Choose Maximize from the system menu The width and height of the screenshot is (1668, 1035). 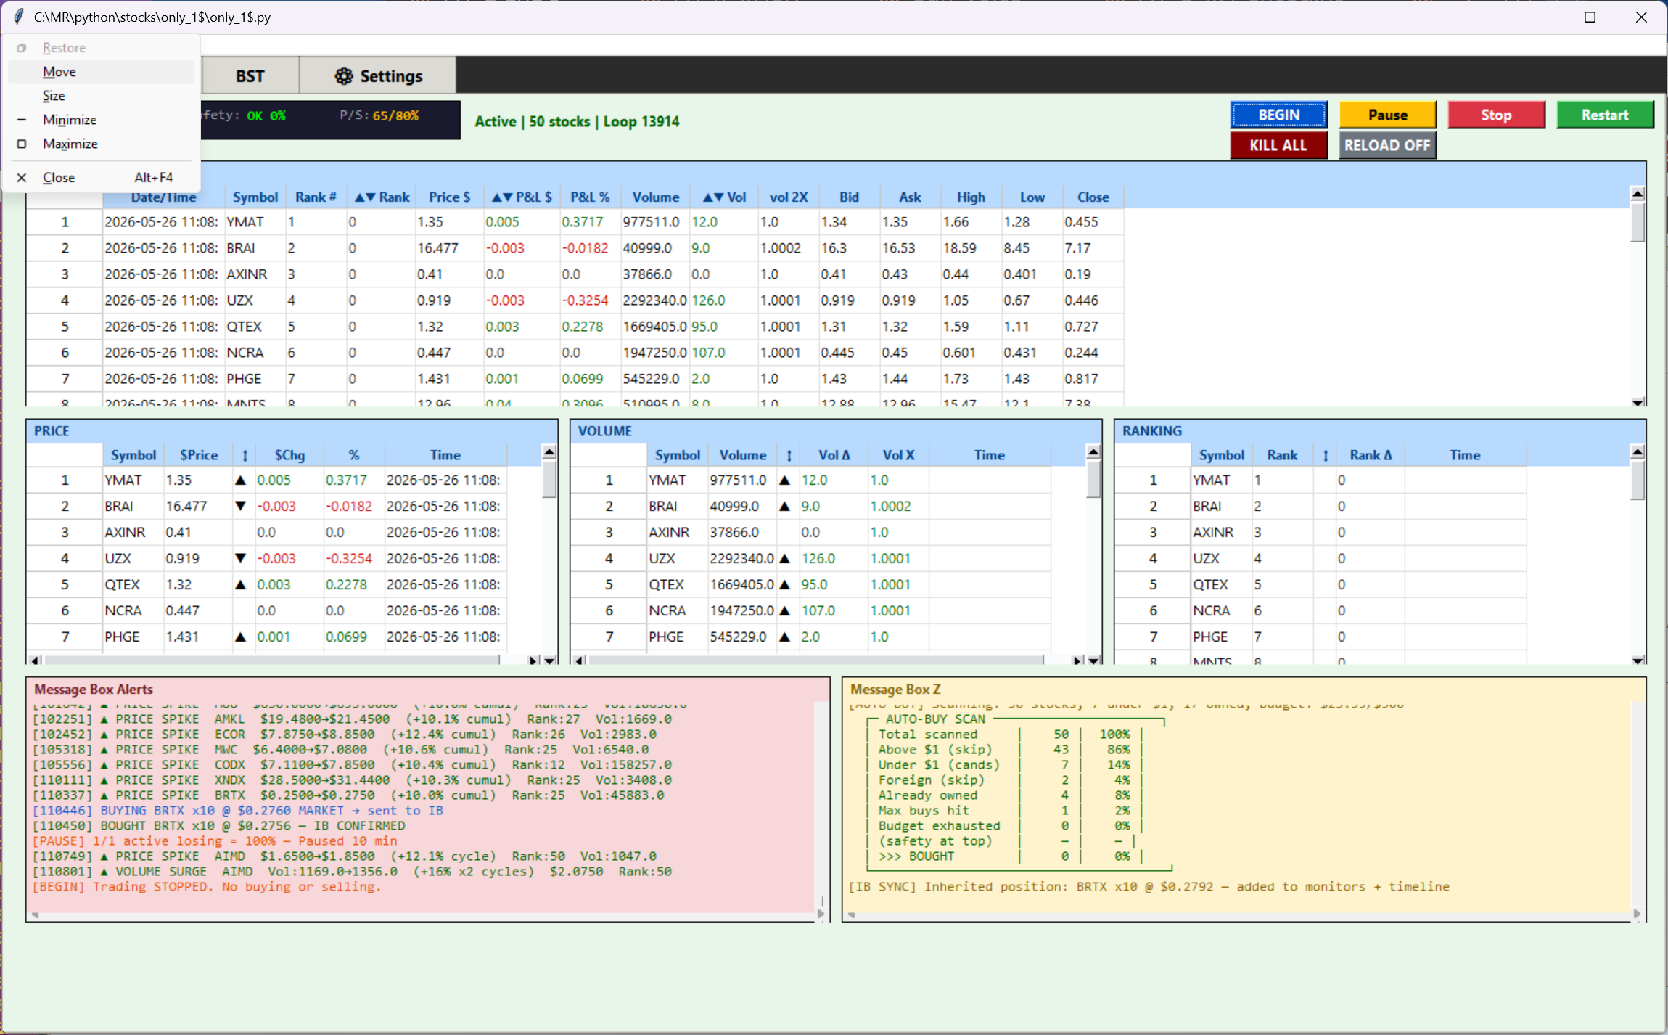(x=101, y=144)
